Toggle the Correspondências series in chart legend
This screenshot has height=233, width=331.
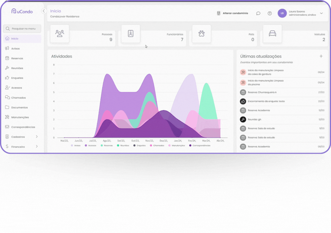(200, 145)
